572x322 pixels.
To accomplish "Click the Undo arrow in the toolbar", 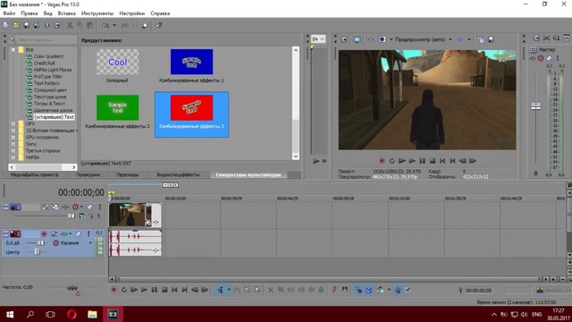I will coord(105,25).
